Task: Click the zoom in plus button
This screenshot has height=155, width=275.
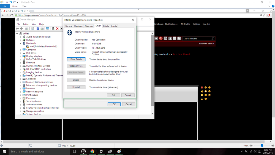Action: pyautogui.click(x=273, y=146)
